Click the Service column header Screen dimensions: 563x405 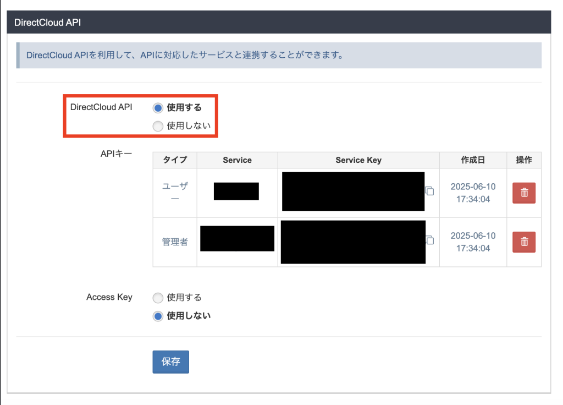[x=237, y=160]
